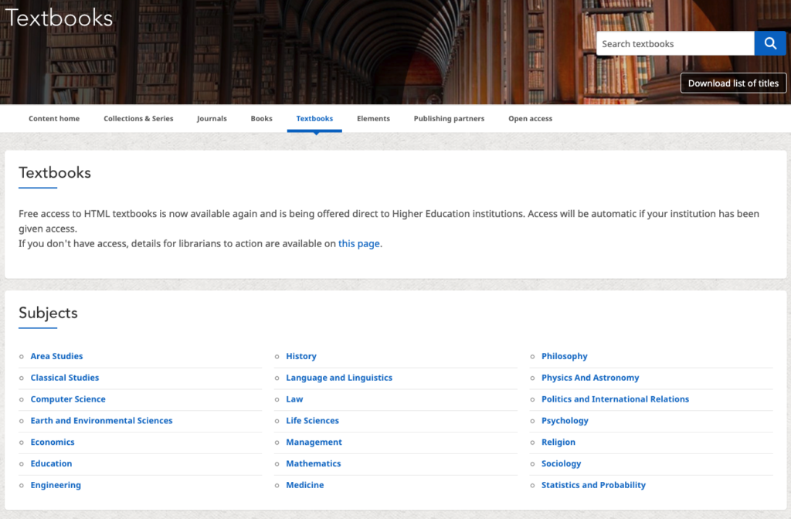
Task: Click the magnifying glass search icon
Action: point(770,43)
